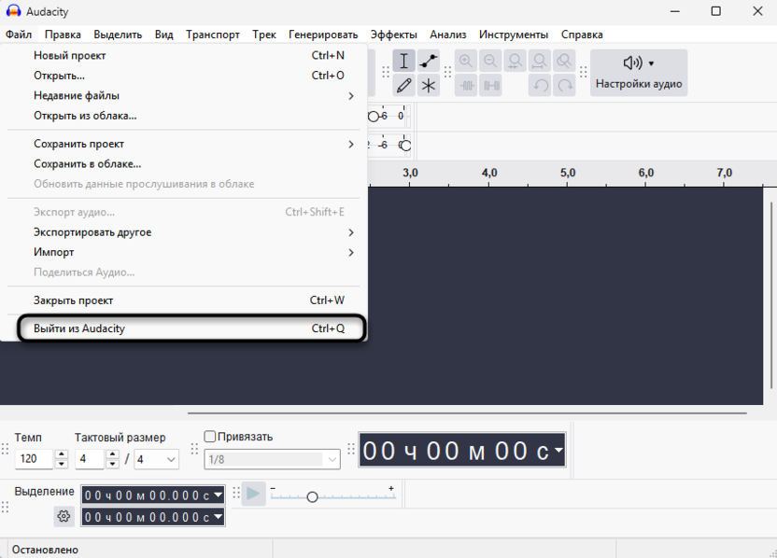Image resolution: width=777 pixels, height=558 pixels.
Task: Click the playback speed slider
Action: click(x=313, y=496)
